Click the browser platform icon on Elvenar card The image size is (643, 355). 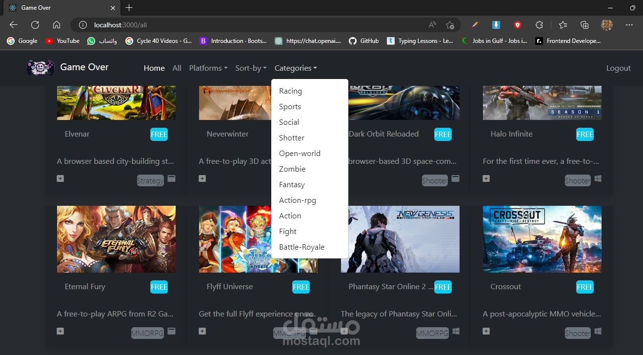coord(171,178)
